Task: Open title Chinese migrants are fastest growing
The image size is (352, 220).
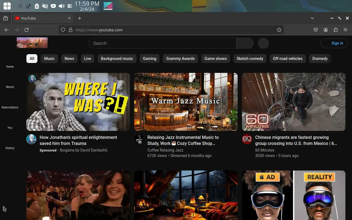Action: [x=296, y=140]
